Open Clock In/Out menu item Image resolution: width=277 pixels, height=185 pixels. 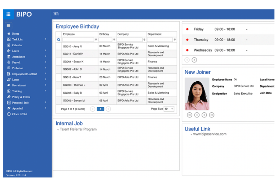[x=19, y=114]
